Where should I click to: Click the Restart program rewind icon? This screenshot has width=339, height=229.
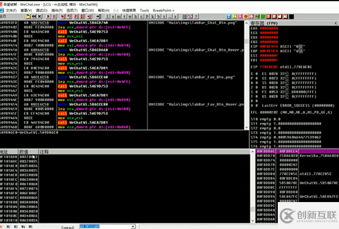[x=34, y=17]
